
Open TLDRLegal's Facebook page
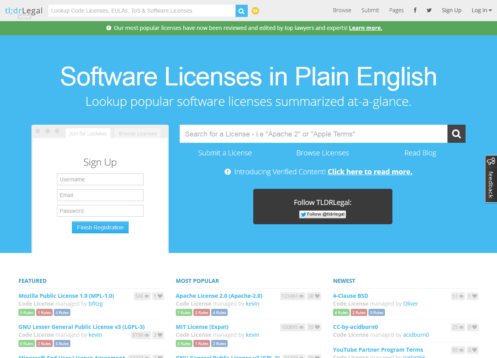pyautogui.click(x=415, y=10)
